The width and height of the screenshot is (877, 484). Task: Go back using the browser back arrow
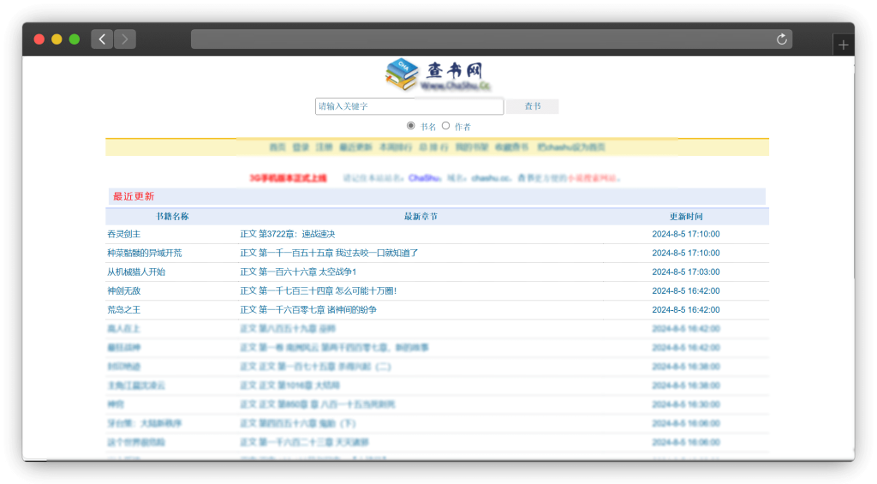103,39
